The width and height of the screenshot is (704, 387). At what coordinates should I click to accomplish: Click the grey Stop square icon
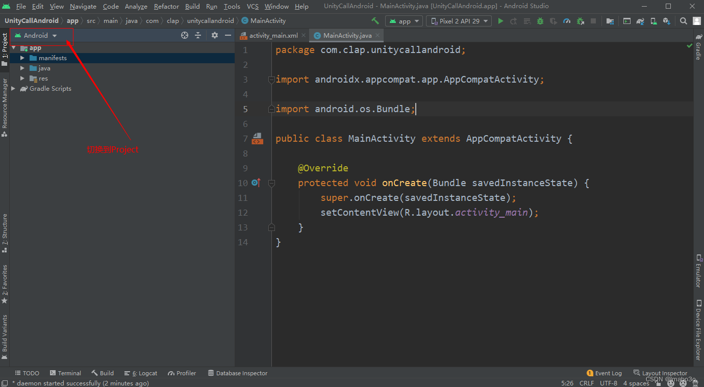click(593, 21)
